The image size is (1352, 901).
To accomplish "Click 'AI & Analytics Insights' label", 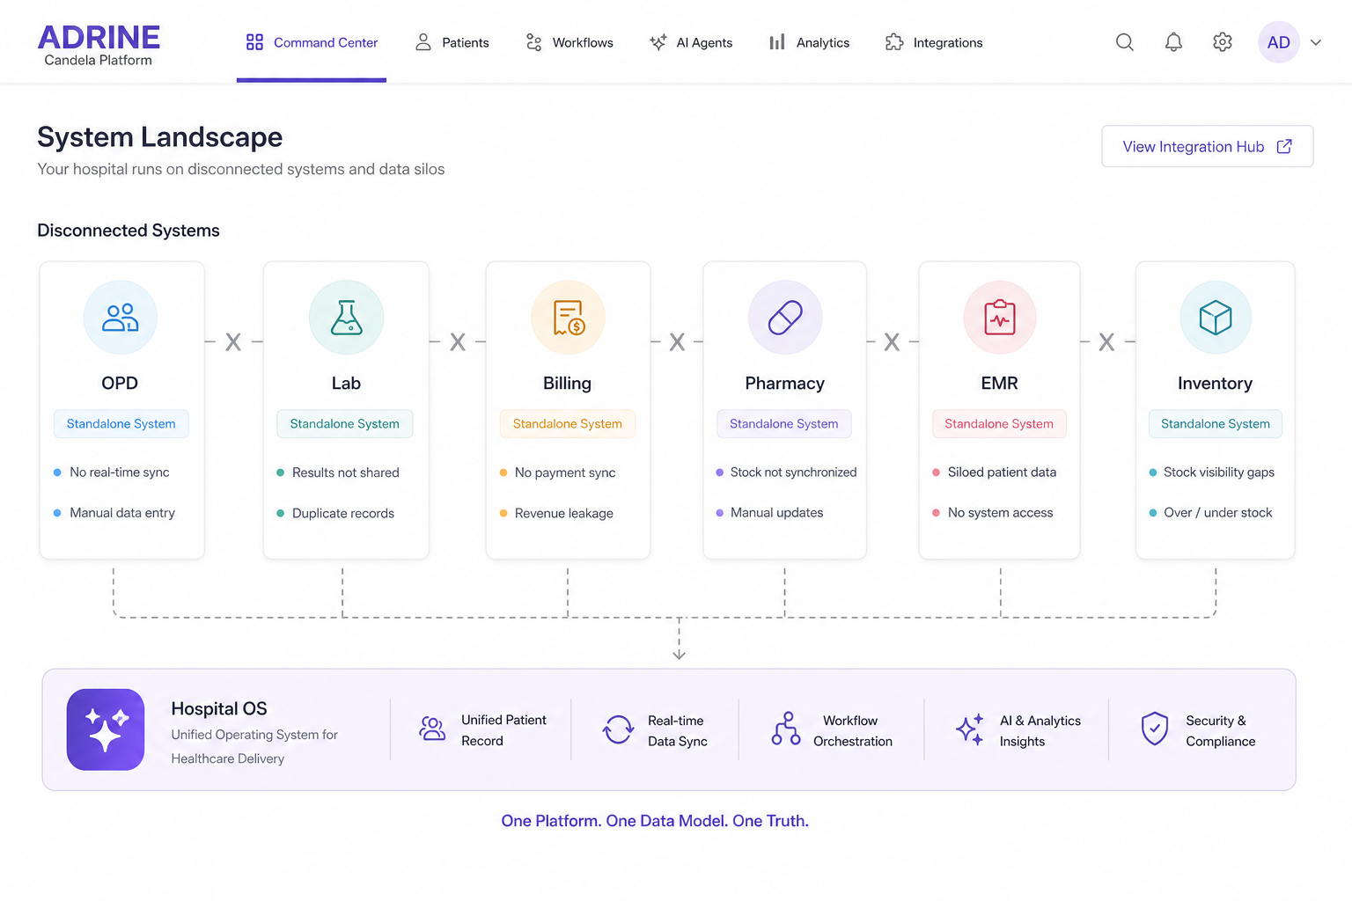I will (1040, 730).
